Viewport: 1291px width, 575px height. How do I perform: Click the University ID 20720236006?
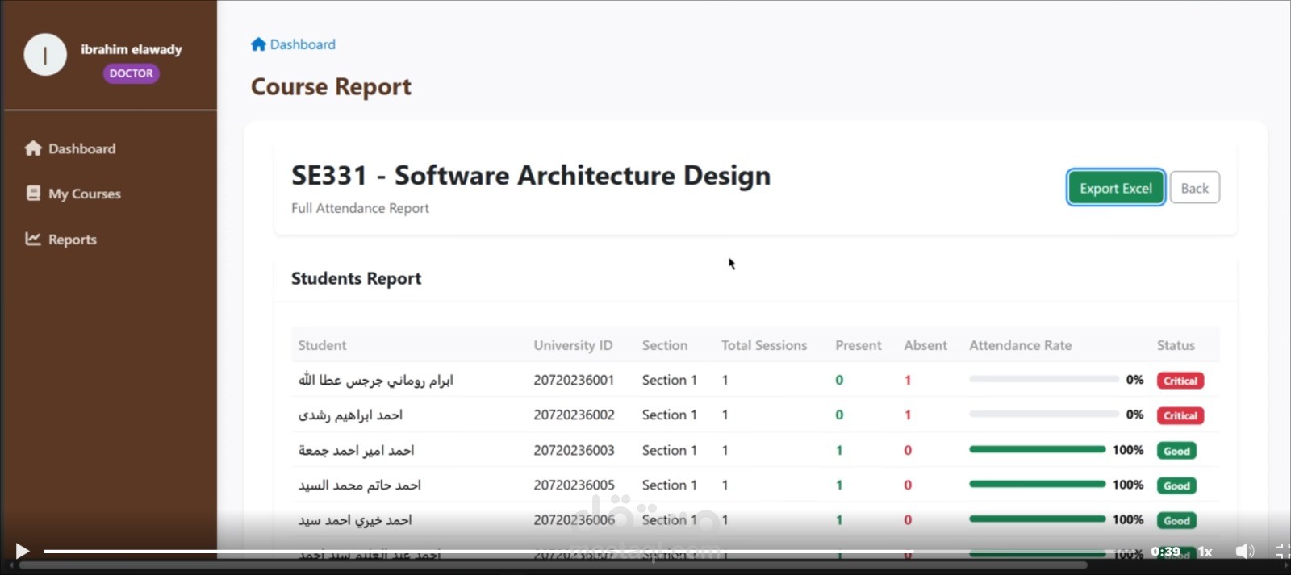pos(574,519)
